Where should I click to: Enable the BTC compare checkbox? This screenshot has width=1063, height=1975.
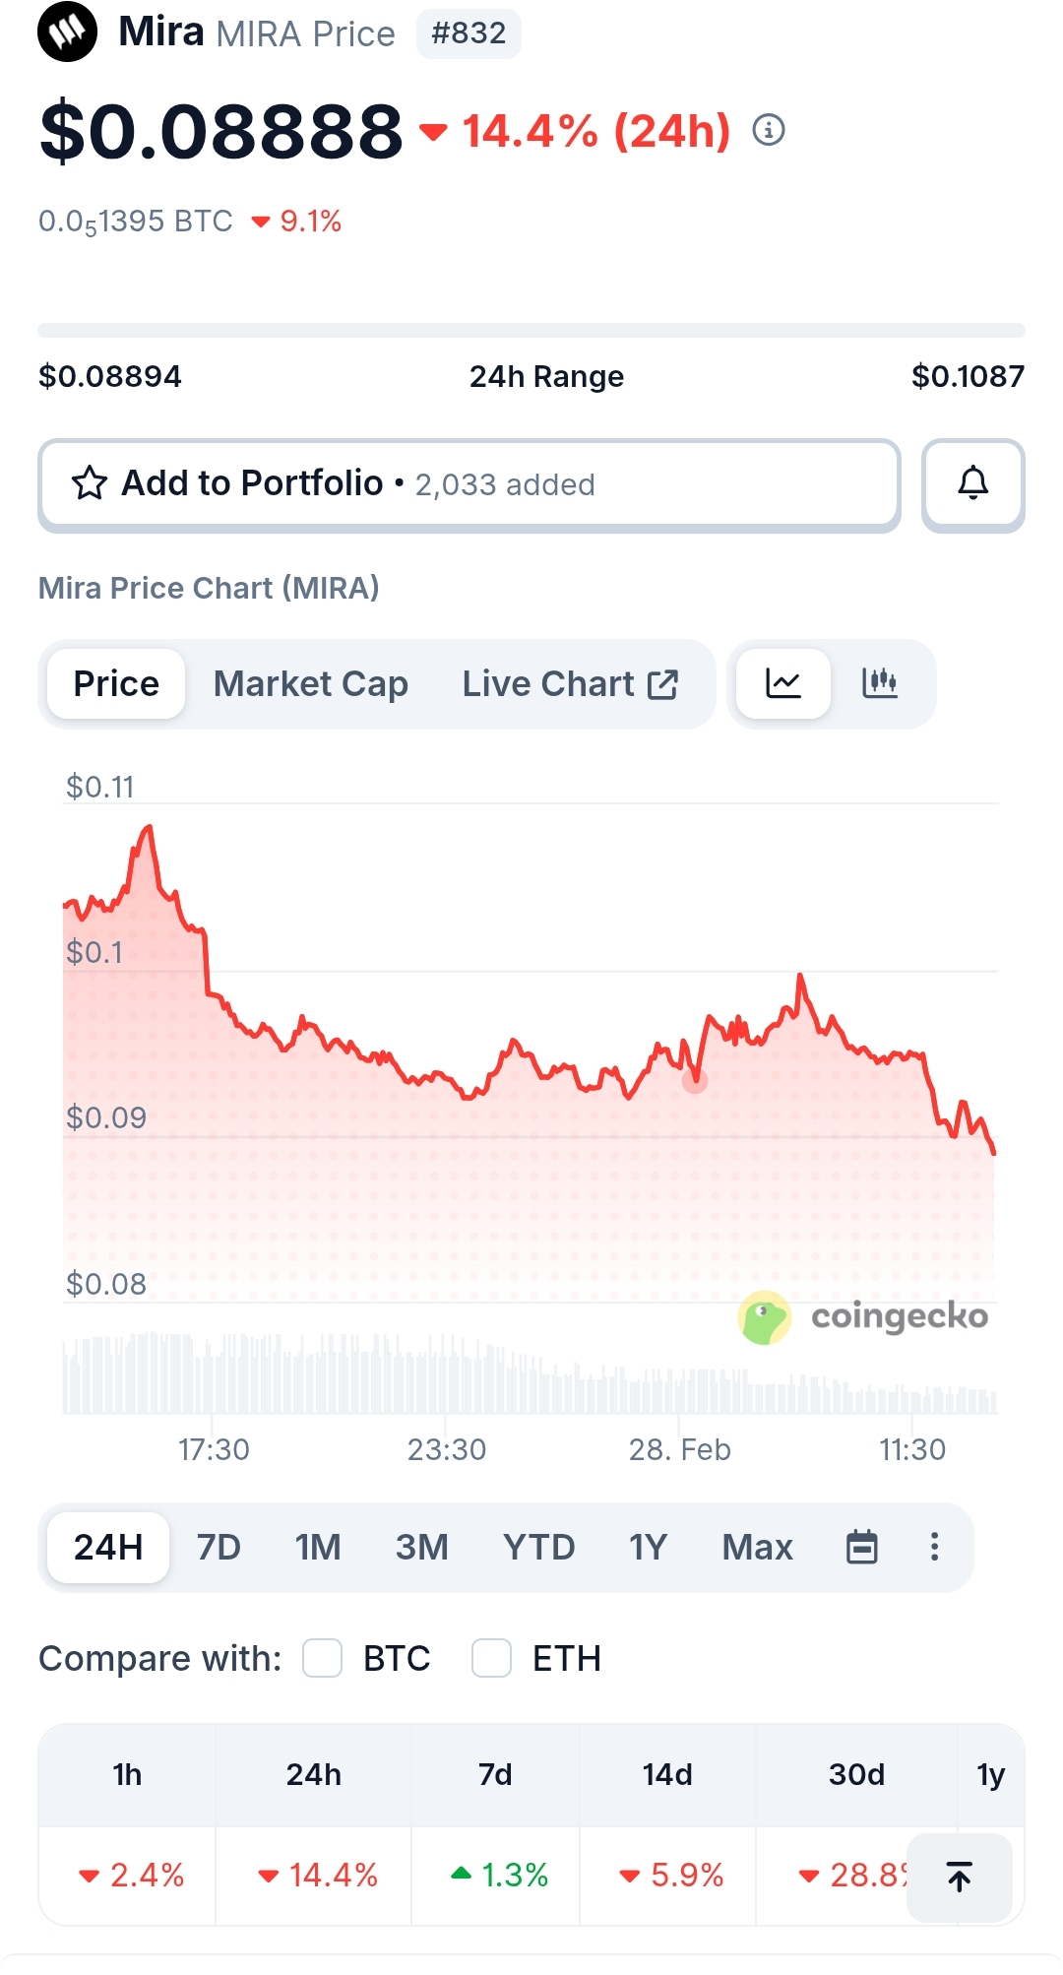(x=322, y=1658)
